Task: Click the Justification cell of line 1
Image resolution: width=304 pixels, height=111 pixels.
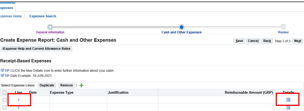Action: [132, 100]
